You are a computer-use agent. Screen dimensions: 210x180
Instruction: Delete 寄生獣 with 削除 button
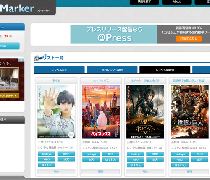click(x=56, y=172)
